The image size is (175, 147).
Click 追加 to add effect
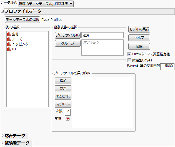click(63, 81)
